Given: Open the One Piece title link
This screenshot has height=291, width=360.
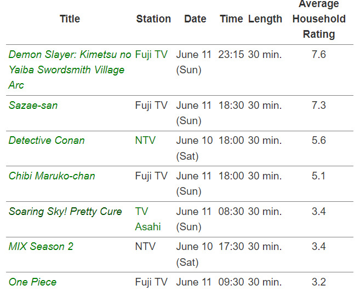Looking at the screenshot, I should click(32, 282).
